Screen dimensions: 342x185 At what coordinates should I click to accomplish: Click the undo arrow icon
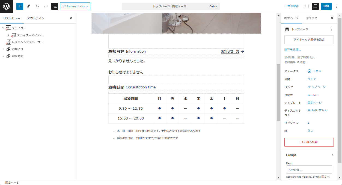click(x=37, y=6)
